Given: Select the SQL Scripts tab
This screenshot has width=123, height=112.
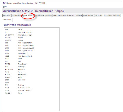Looking at the screenshot, I should pos(98,15).
